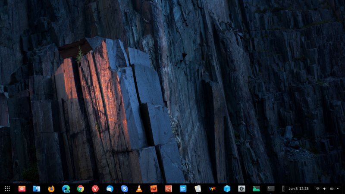Open the blue cube app icon
Viewport: 345px width, 194px height.
pos(227,189)
